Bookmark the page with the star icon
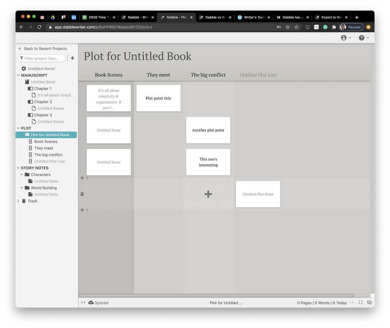The width and height of the screenshot is (390, 328). pos(296,27)
